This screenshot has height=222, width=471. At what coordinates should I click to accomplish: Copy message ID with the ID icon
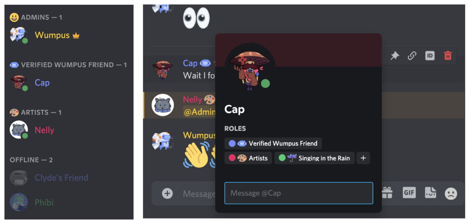430,56
